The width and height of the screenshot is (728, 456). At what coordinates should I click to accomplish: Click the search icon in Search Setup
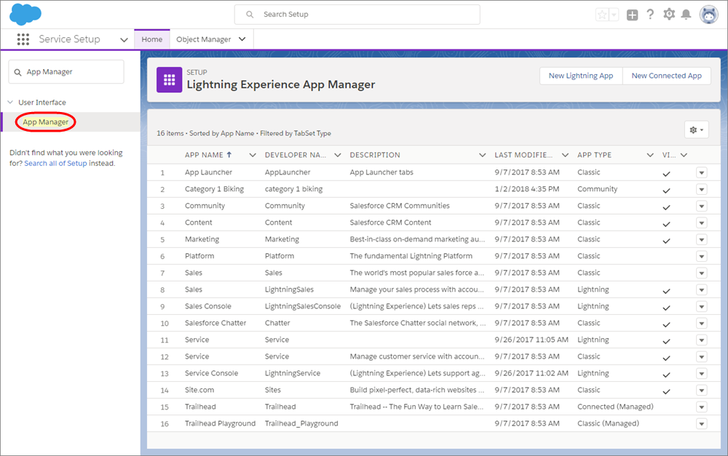click(250, 15)
